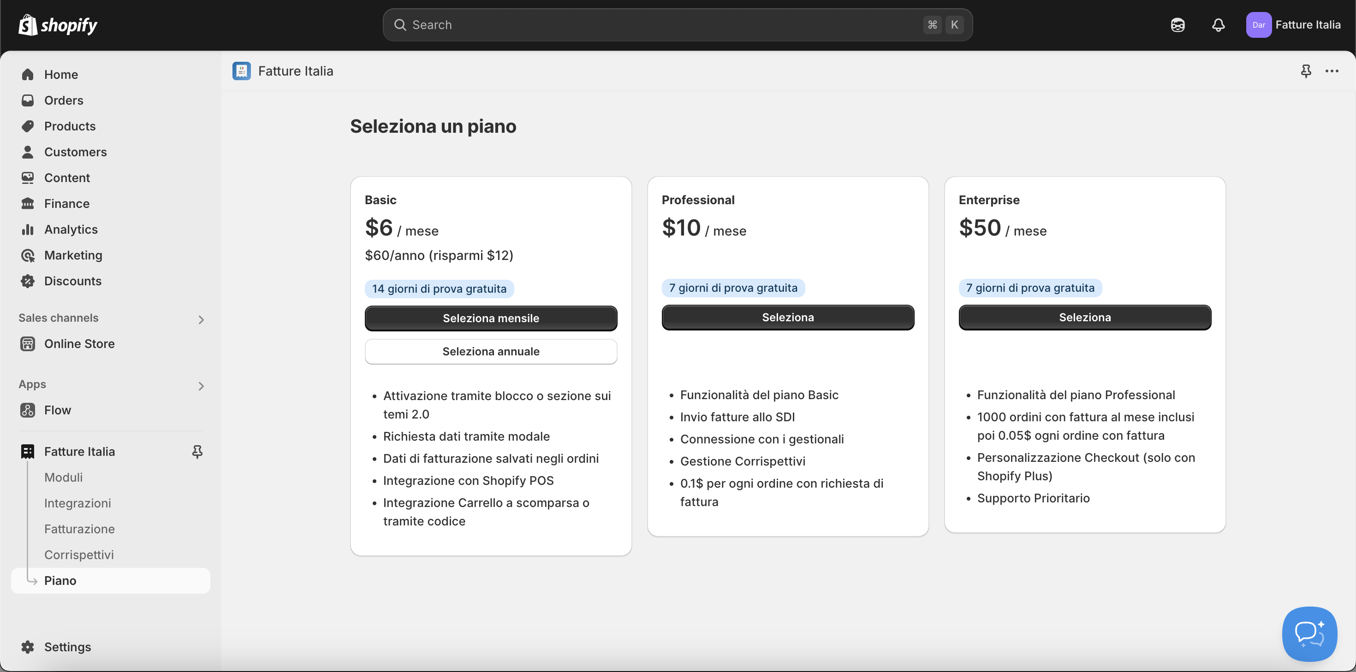Screen dimensions: 1356x672
Task: Select the Professional plan
Action: (x=787, y=317)
